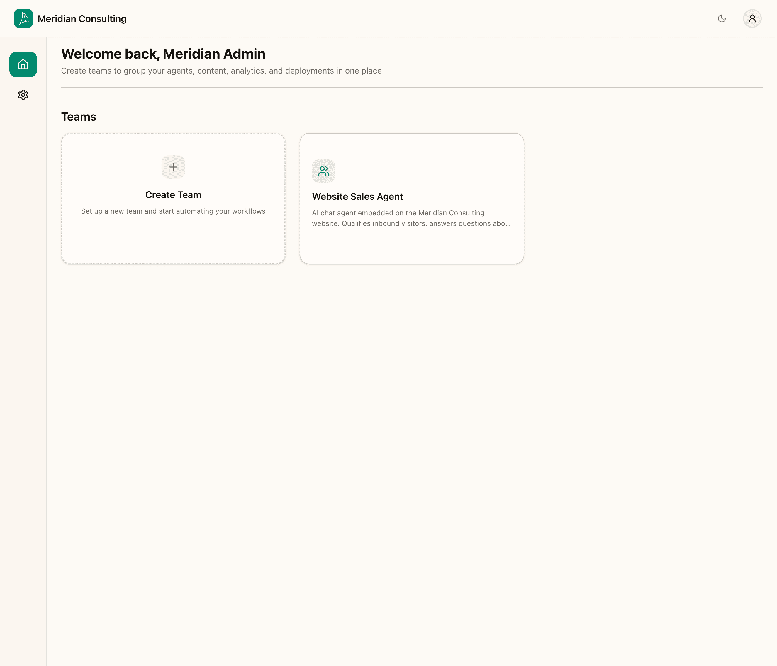Click the Website Sales Agent description text
This screenshot has width=777, height=666.
click(x=411, y=218)
